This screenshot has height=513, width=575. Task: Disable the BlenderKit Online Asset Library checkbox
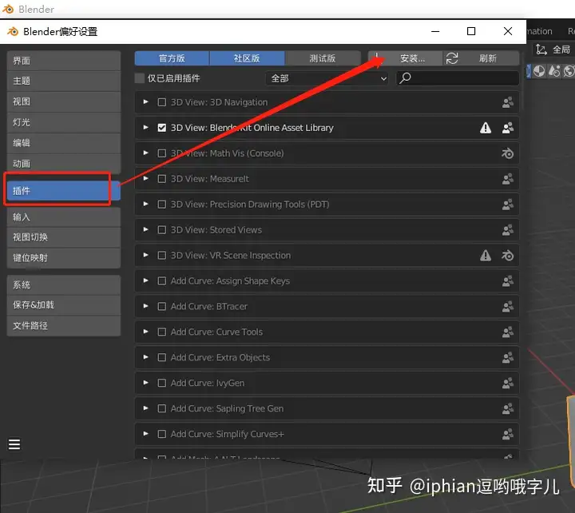(161, 128)
